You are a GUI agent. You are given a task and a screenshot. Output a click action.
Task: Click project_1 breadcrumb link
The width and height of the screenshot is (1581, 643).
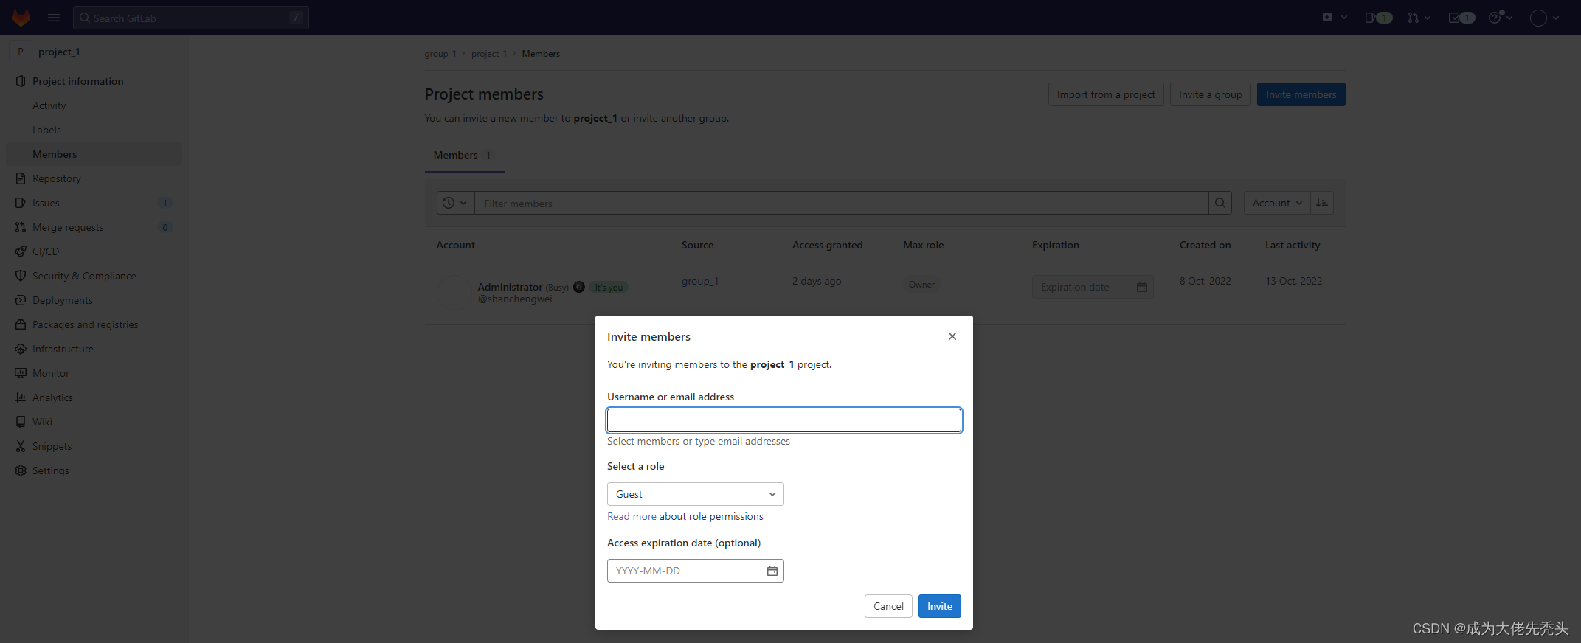489,54
